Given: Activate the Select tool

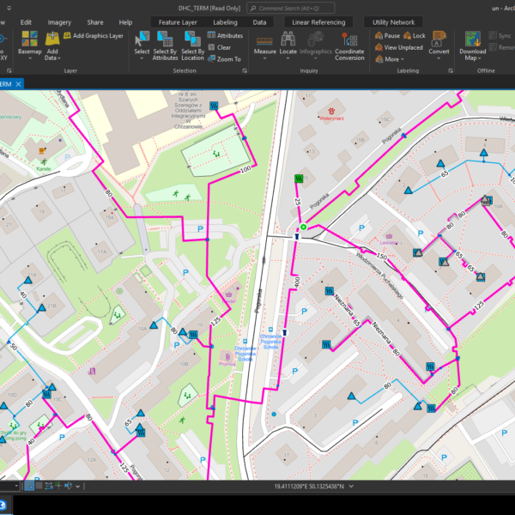Looking at the screenshot, I should pos(142,39).
